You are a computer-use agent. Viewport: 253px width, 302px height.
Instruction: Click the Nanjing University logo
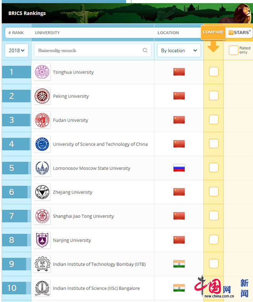(x=42, y=240)
